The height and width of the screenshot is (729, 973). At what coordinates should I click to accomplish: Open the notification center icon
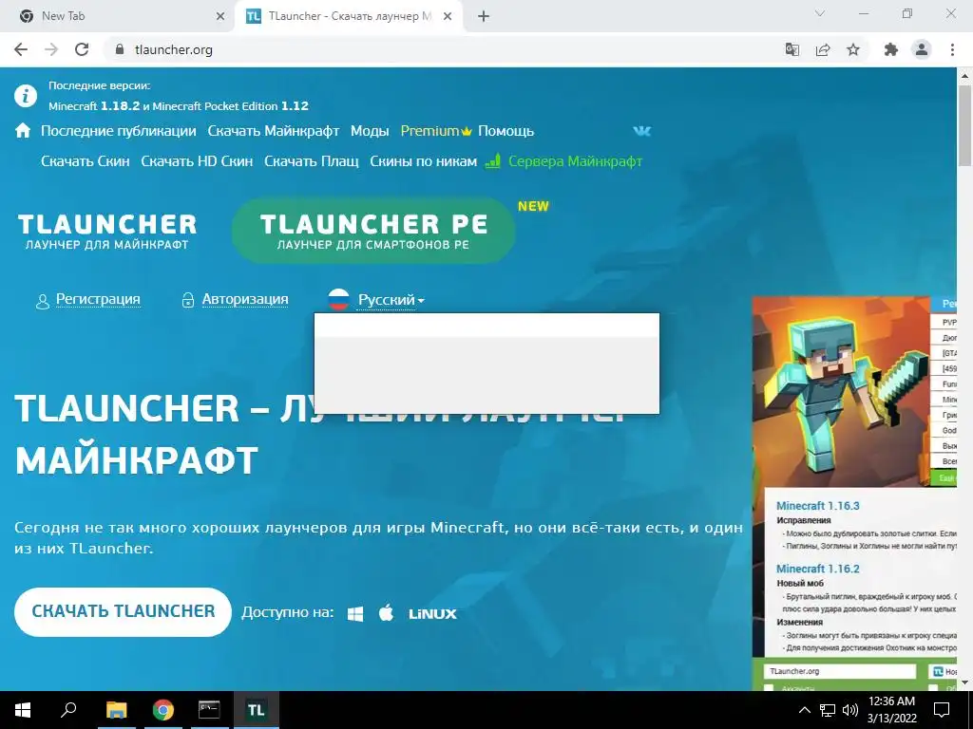pyautogui.click(x=942, y=710)
